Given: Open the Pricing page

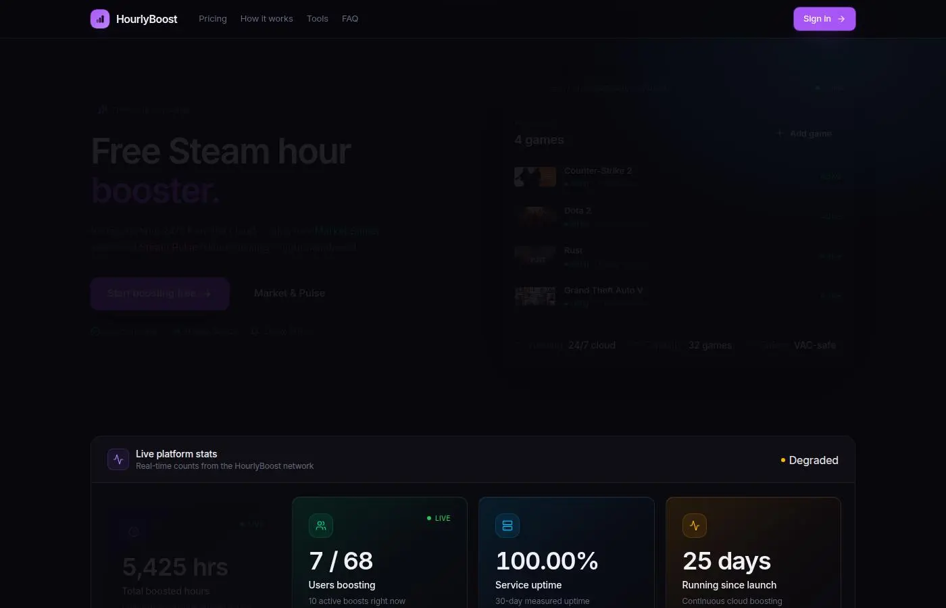Looking at the screenshot, I should pyautogui.click(x=213, y=19).
